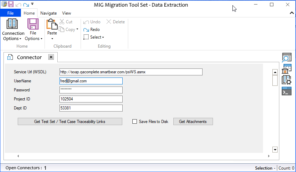Viewport: 296px width, 172px height.
Task: Collapse the ribbon with the chevron
Action: (x=292, y=13)
